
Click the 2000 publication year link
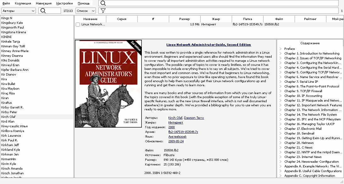[172, 127]
